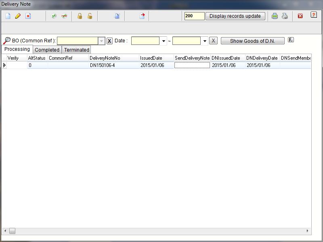
Task: Click horizontal scrollbar right arrow
Action: (308, 231)
